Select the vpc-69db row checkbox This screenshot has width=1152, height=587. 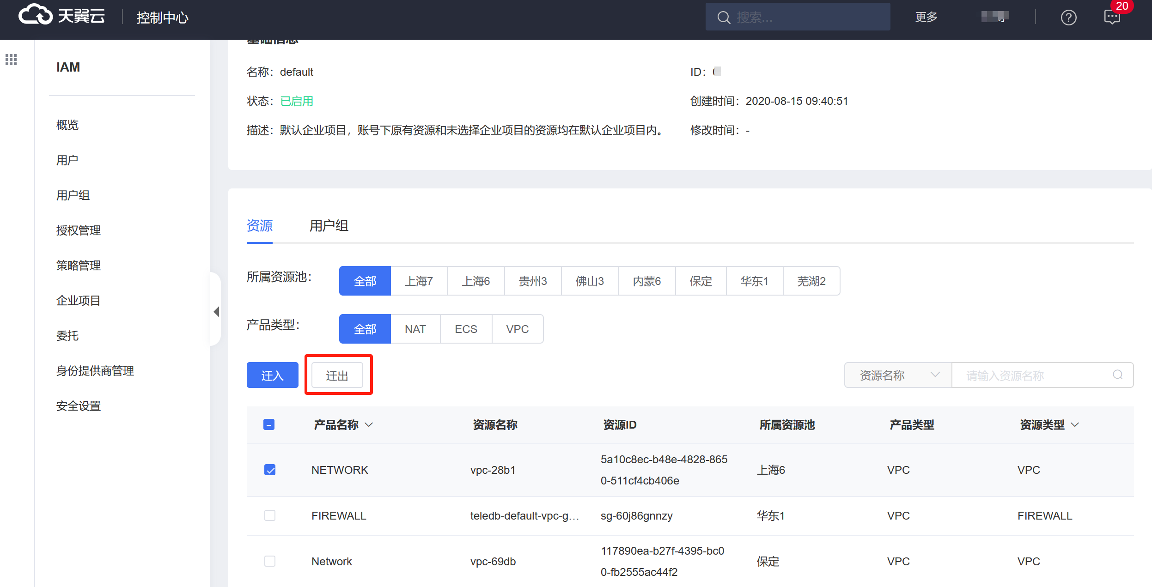(x=270, y=561)
